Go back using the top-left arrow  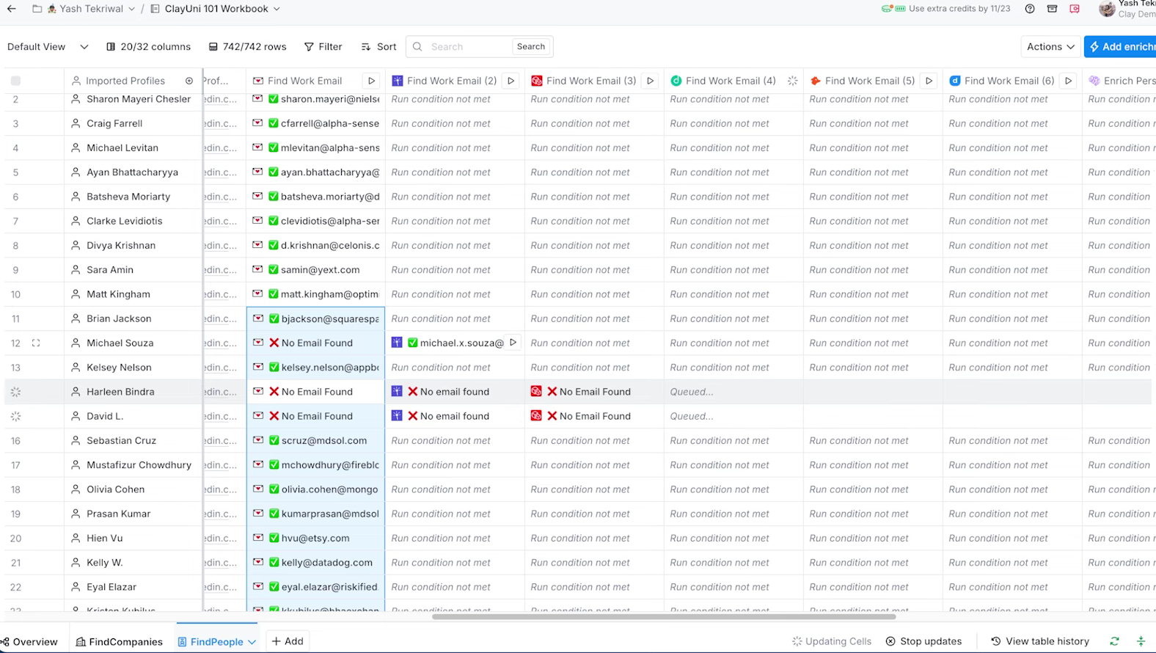[x=12, y=9]
